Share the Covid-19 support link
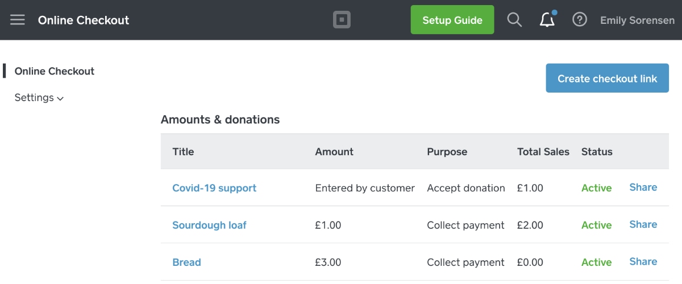The width and height of the screenshot is (682, 284). tap(643, 187)
